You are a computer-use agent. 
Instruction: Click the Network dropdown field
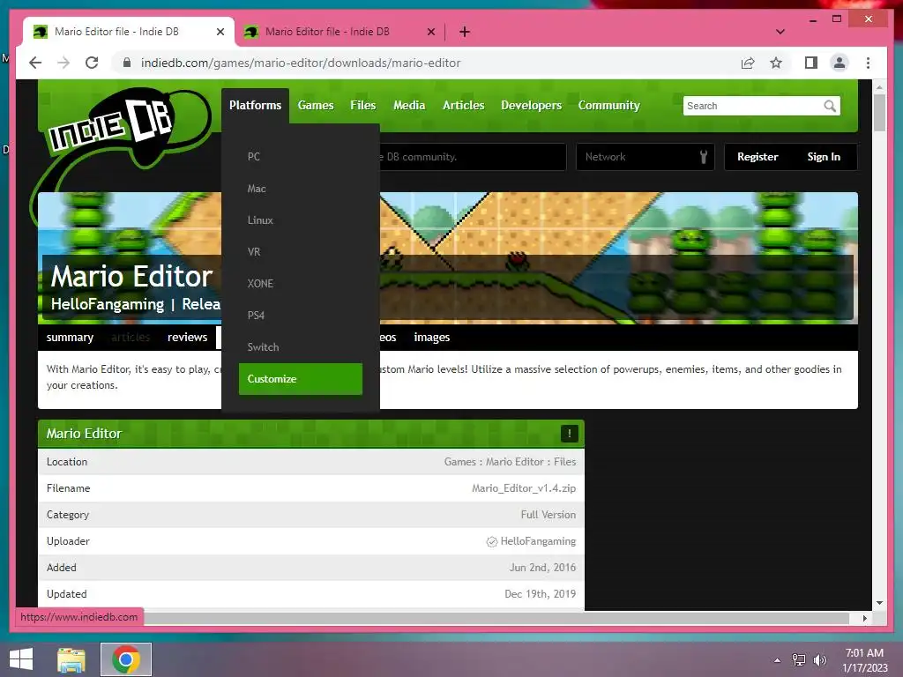click(x=645, y=157)
